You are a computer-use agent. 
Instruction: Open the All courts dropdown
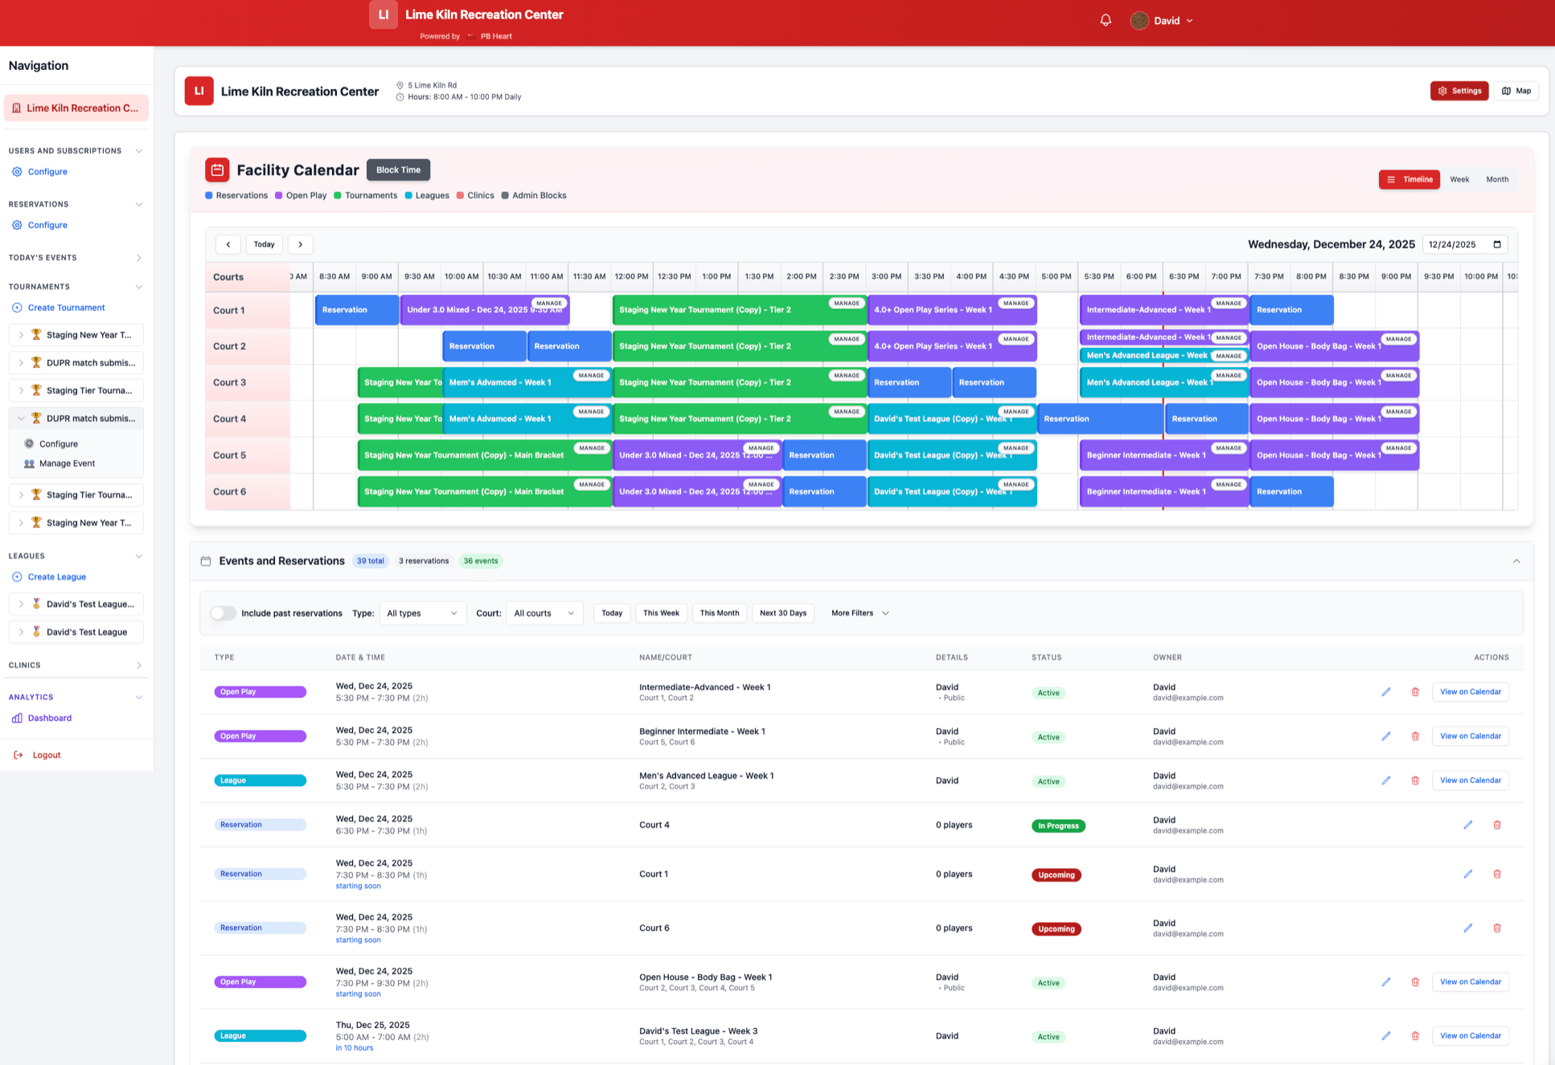(x=544, y=612)
